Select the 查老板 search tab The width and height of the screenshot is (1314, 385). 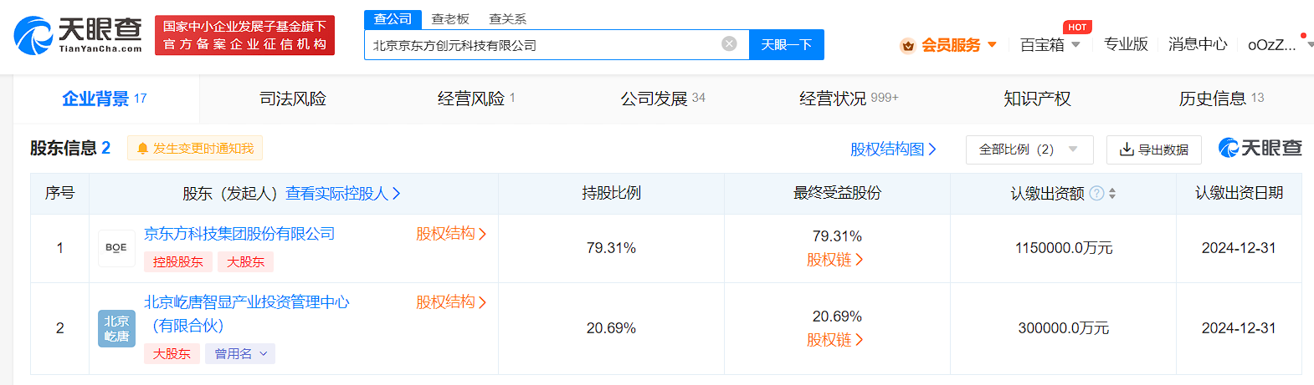(450, 18)
